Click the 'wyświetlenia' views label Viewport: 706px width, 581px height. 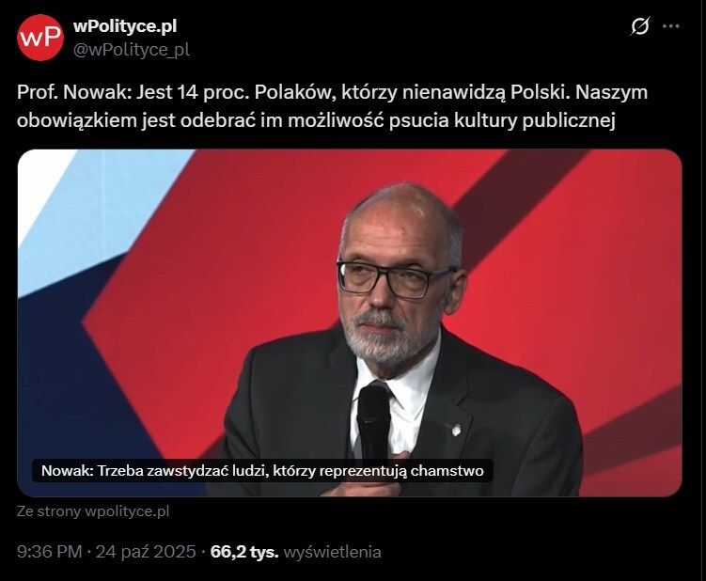[332, 552]
